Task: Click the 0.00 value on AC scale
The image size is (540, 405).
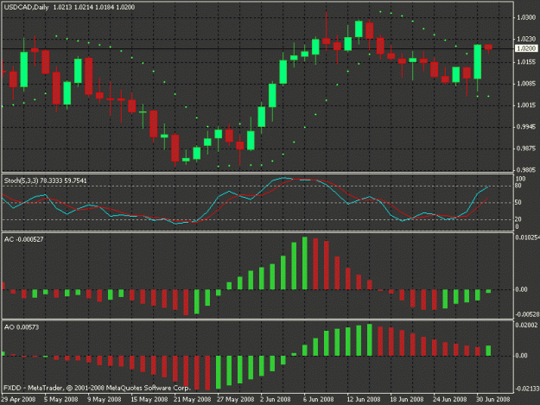Action: pos(521,290)
